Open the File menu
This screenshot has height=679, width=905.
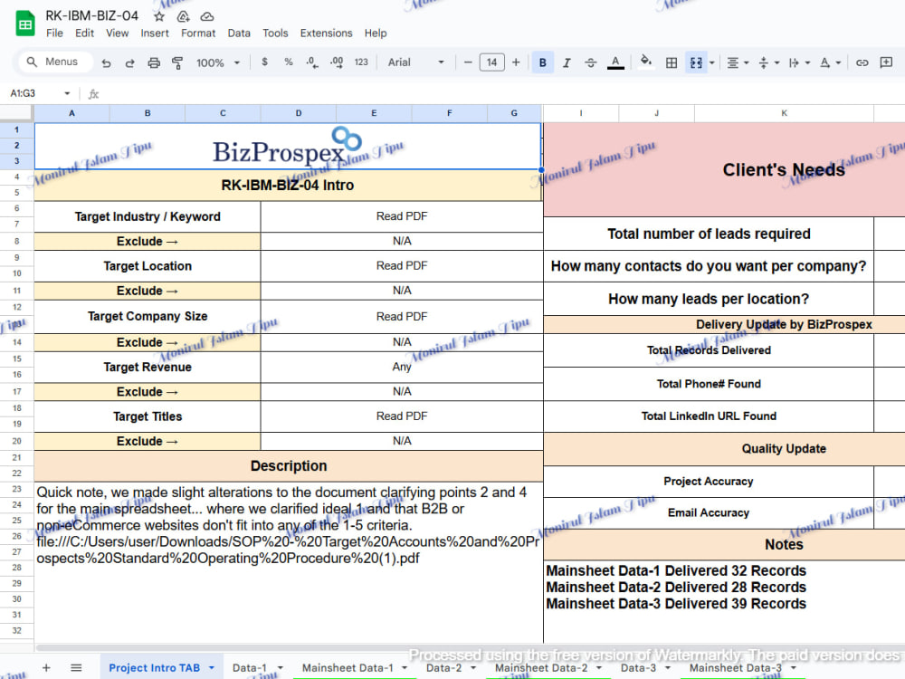[54, 33]
